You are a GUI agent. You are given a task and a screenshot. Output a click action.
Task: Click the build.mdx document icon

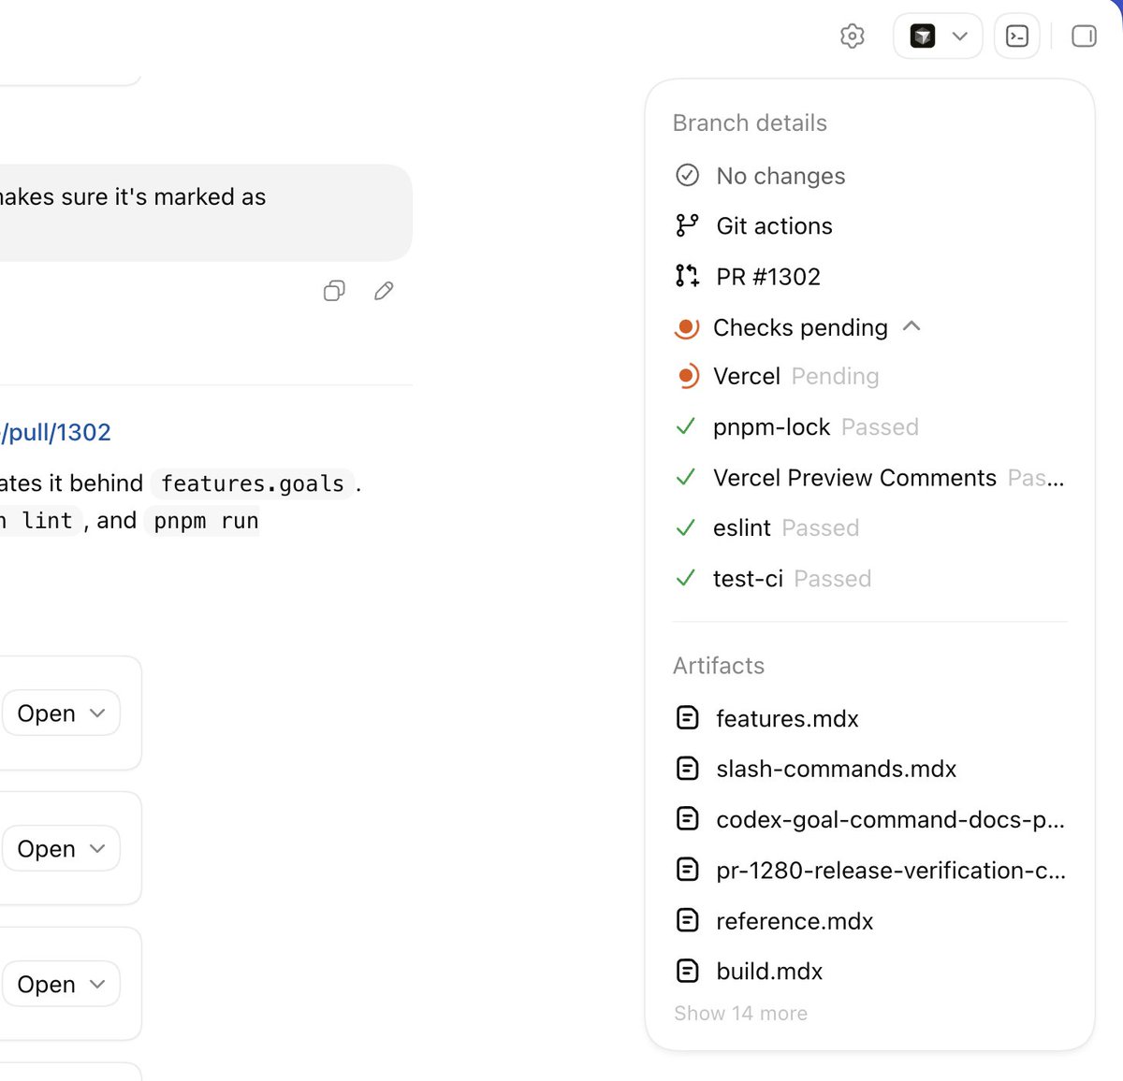point(687,971)
